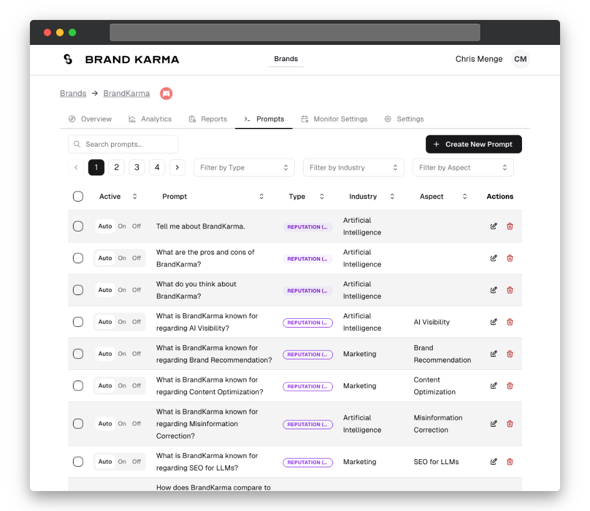This screenshot has height=511, width=590.
Task: Click the Search prompts field
Action: tap(123, 144)
